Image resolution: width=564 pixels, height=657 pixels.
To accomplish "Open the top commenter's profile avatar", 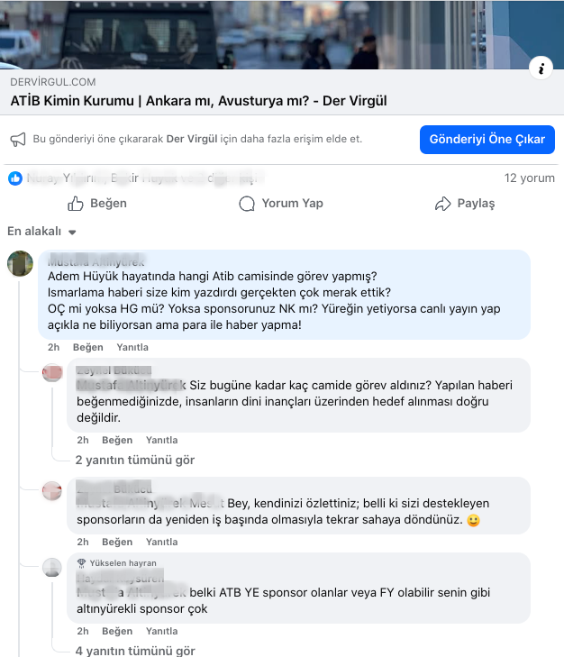I will click(x=20, y=263).
